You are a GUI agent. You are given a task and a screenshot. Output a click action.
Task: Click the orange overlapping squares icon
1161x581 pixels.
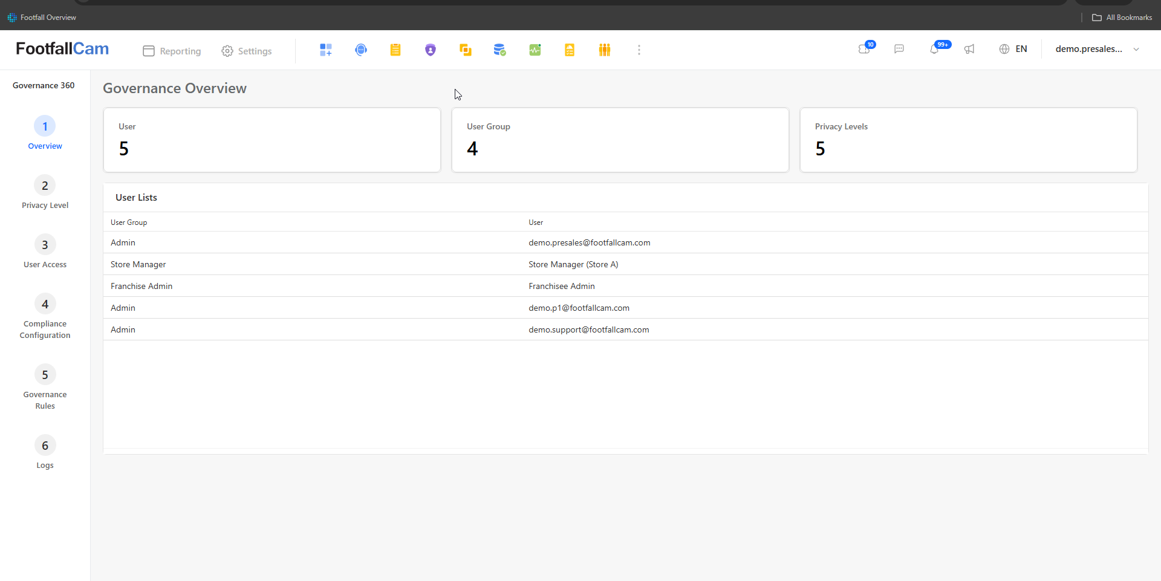click(466, 50)
